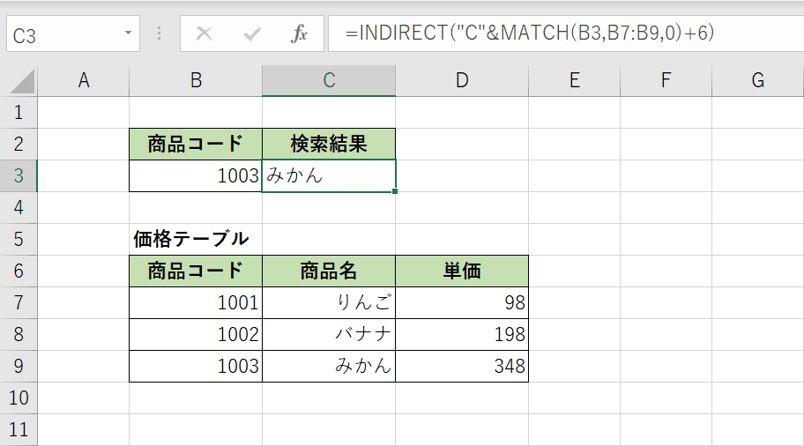The height and width of the screenshot is (446, 804).
Task: Select cell with product code 1001
Action: pyautogui.click(x=196, y=303)
